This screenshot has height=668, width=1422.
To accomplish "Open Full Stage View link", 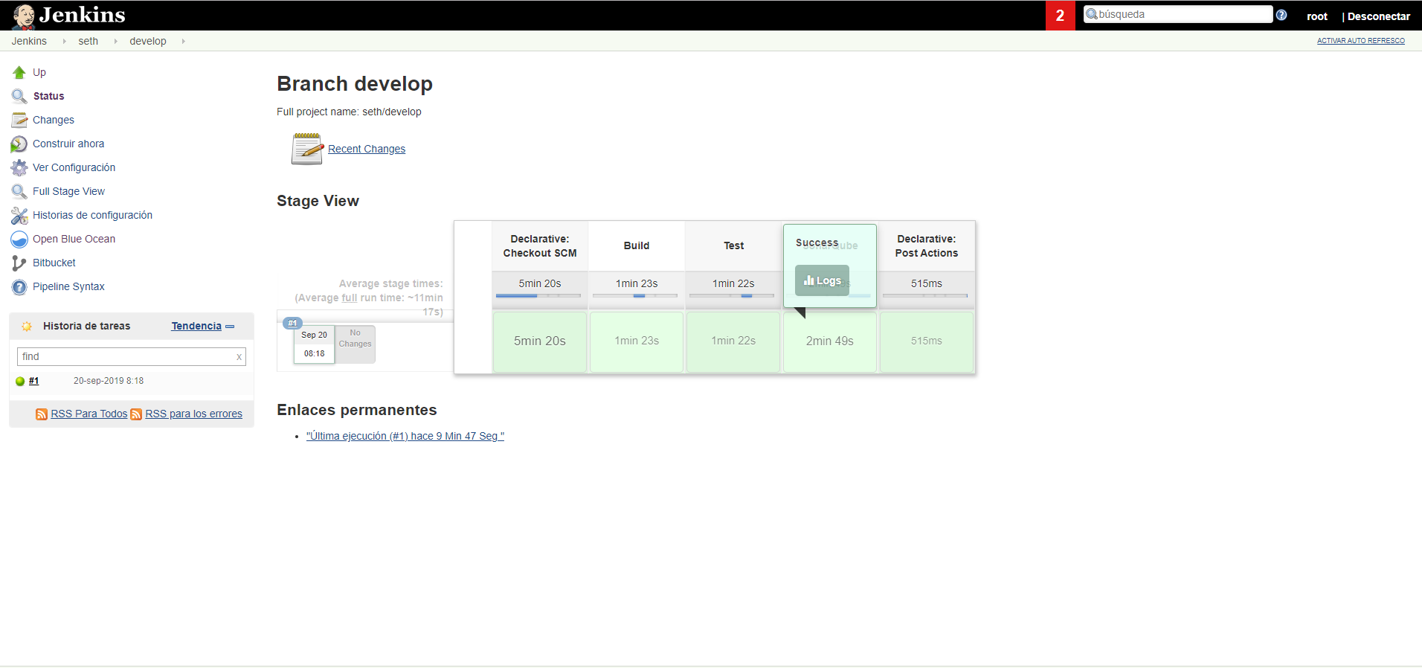I will (68, 191).
